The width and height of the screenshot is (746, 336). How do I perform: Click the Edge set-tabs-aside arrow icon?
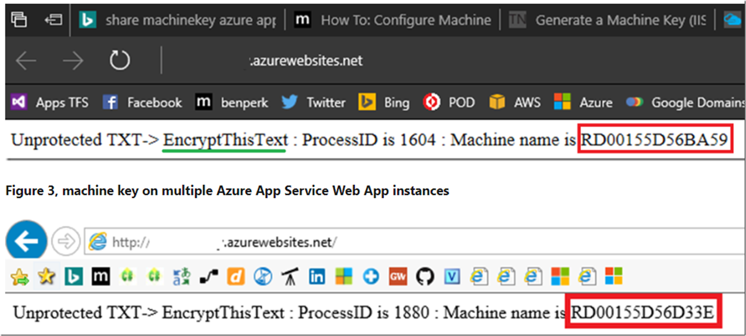coord(54,20)
